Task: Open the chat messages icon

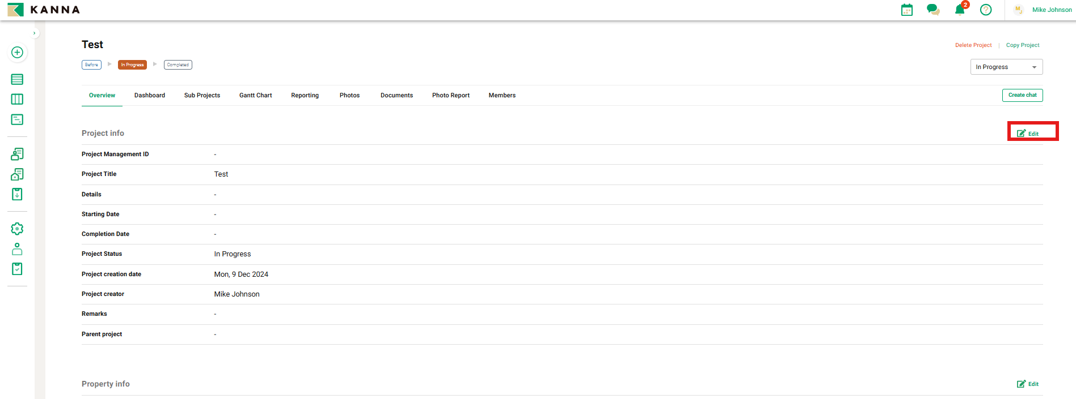Action: pos(932,10)
